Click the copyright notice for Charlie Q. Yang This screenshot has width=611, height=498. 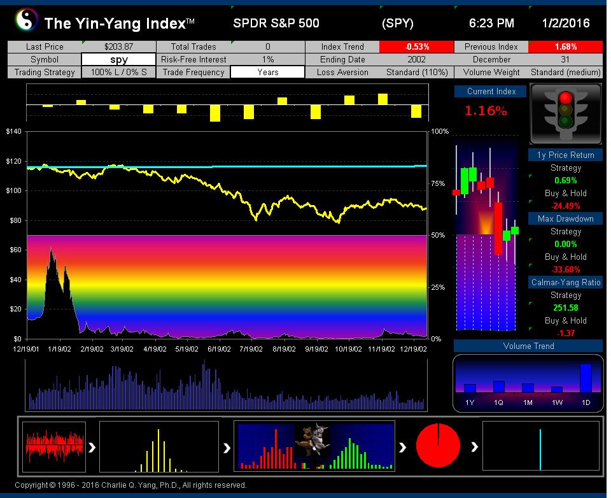131,485
